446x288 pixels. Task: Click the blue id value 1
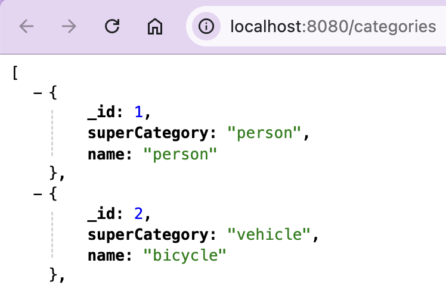(138, 112)
